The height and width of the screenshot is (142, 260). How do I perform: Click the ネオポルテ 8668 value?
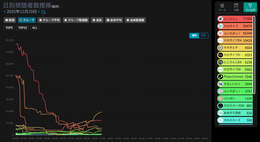248,48
